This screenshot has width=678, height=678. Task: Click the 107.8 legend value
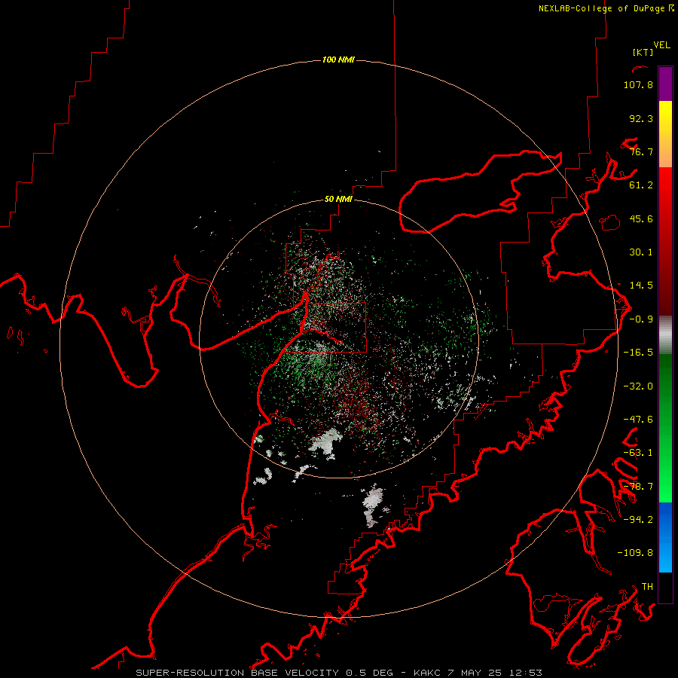pyautogui.click(x=638, y=84)
